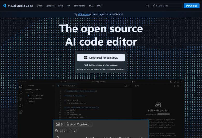Image resolution: width=202 pixels, height=138 pixels.
Task: Close the functionality.md tab
Action: 75,86
